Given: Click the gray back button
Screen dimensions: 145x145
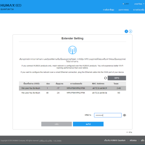Looking at the screenshot, I should click(57, 124).
